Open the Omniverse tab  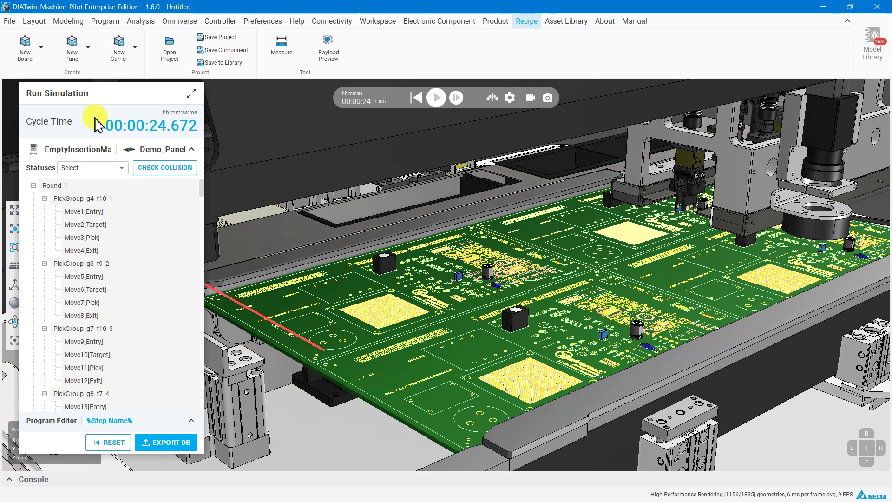(x=179, y=21)
